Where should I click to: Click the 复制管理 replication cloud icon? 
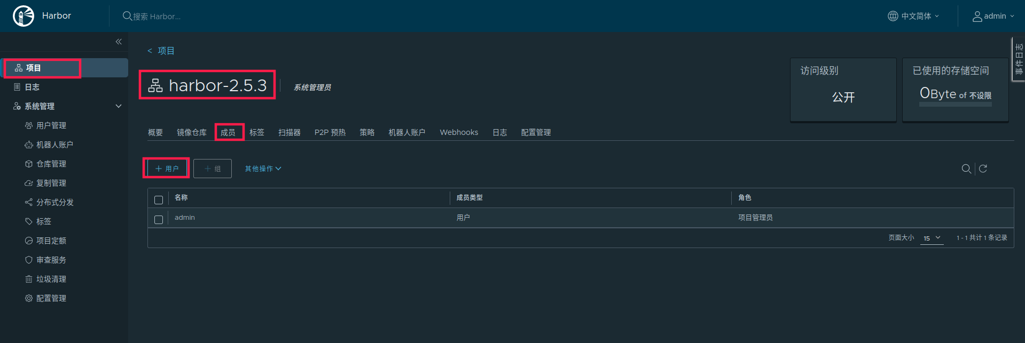point(29,183)
